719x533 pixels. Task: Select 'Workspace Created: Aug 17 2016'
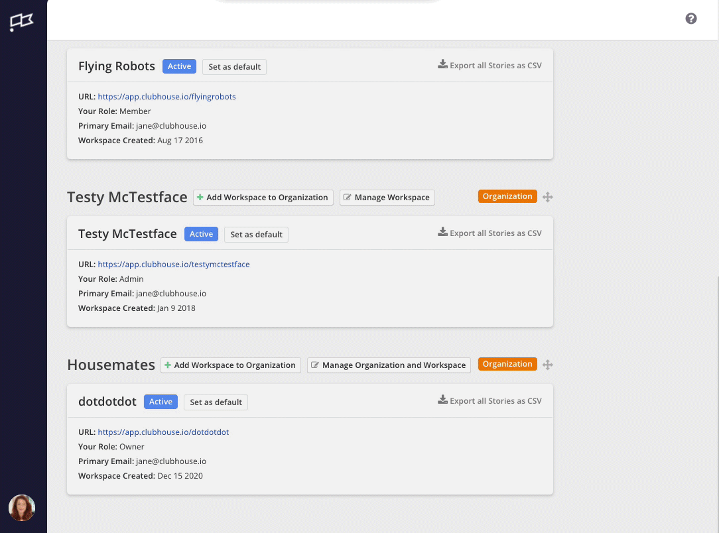coord(141,141)
